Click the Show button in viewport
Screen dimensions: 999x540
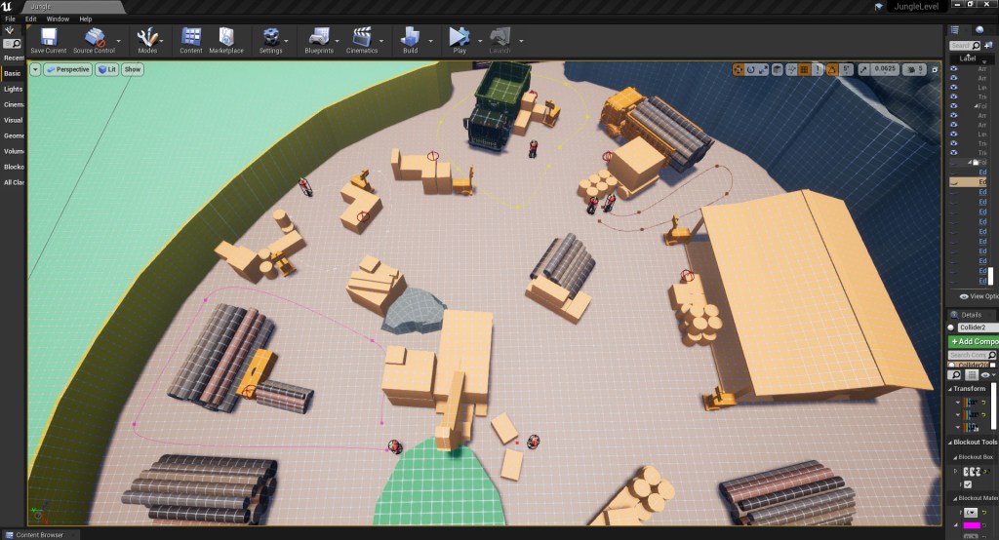pyautogui.click(x=133, y=69)
